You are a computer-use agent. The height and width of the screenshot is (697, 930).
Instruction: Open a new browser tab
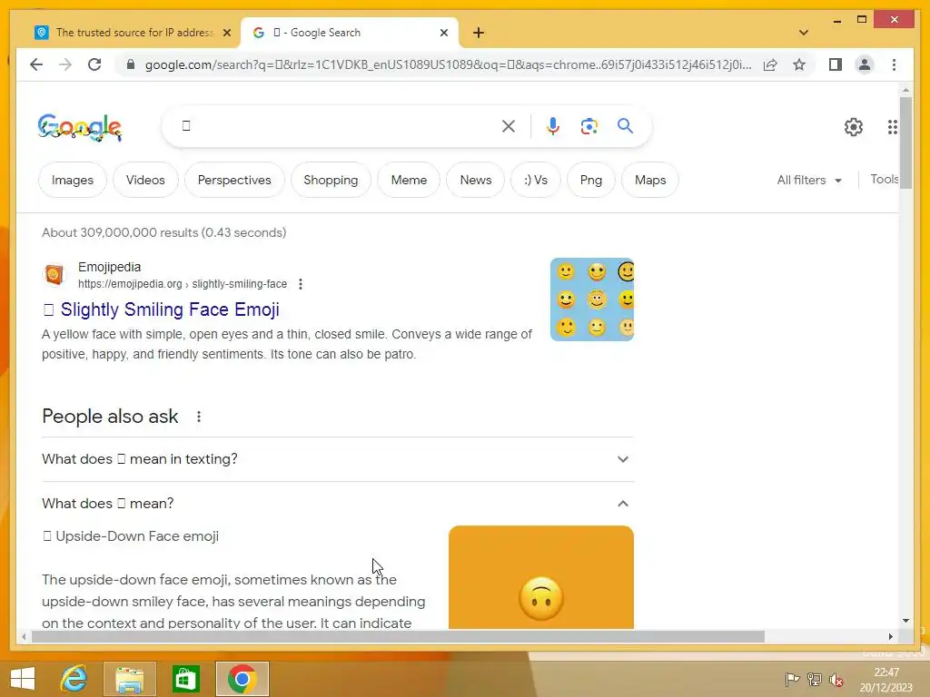coord(479,33)
